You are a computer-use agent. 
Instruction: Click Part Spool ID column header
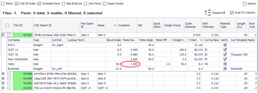click(x=88, y=25)
